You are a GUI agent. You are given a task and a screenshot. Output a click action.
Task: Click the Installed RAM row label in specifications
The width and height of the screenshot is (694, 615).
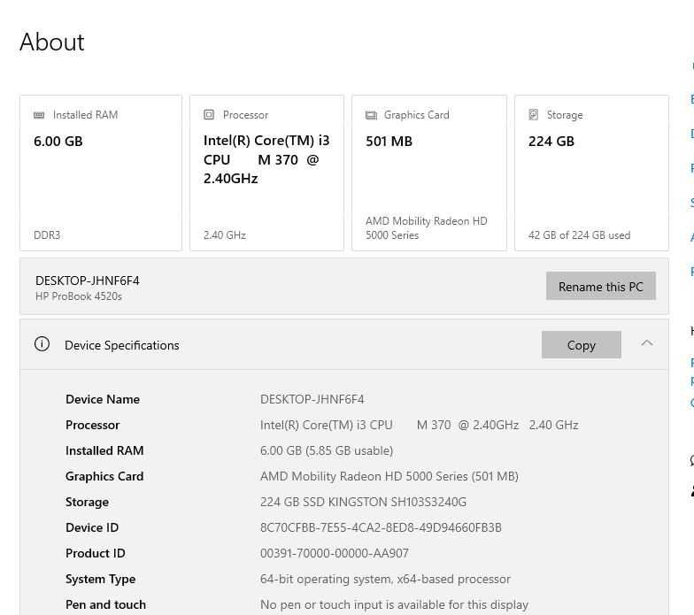click(104, 450)
